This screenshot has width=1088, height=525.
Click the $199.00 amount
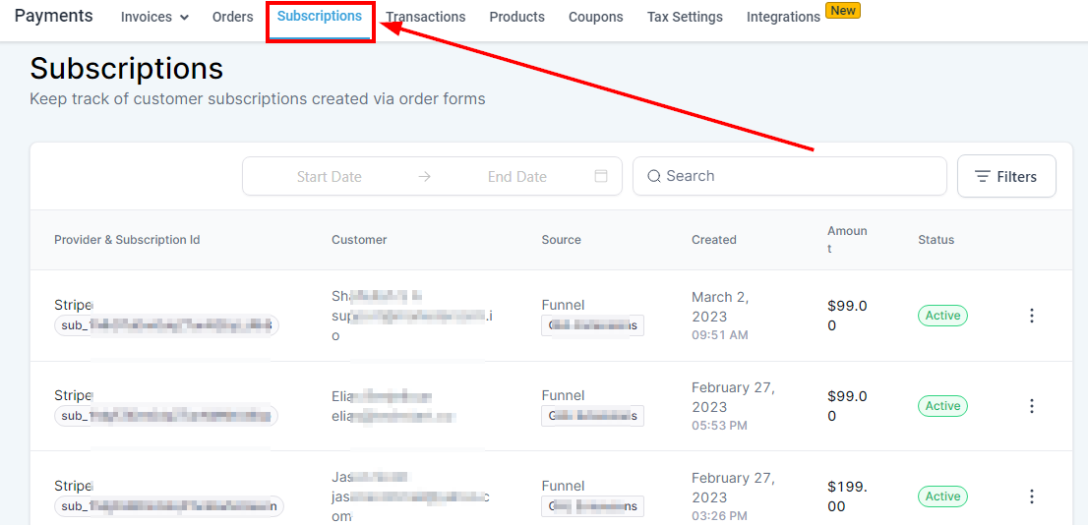click(x=847, y=496)
